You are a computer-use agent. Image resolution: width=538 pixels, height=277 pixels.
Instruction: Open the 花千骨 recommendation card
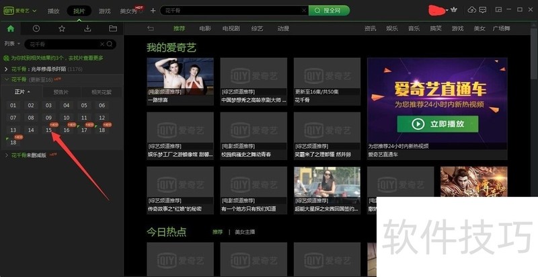pos(327,81)
